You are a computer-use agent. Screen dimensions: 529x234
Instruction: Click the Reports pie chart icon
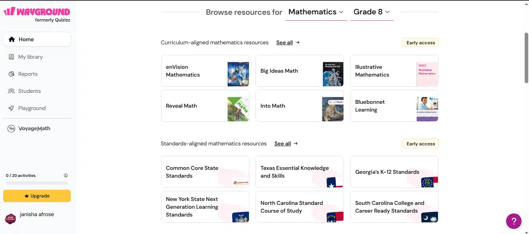click(x=11, y=74)
